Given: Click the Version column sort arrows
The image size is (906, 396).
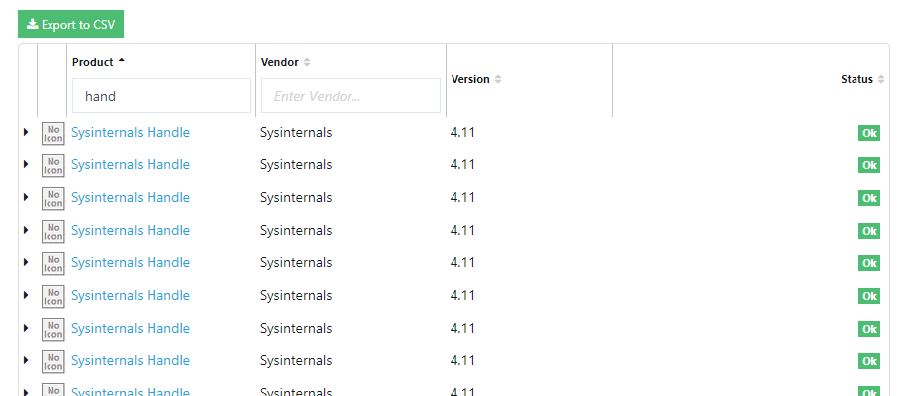Looking at the screenshot, I should tap(498, 79).
